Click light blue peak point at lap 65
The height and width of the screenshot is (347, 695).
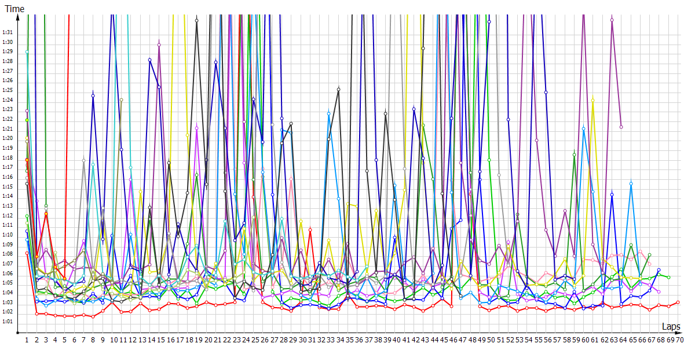click(631, 183)
